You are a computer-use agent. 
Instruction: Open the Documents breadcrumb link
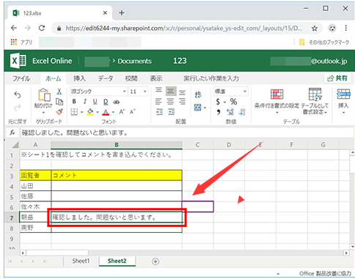coord(134,61)
